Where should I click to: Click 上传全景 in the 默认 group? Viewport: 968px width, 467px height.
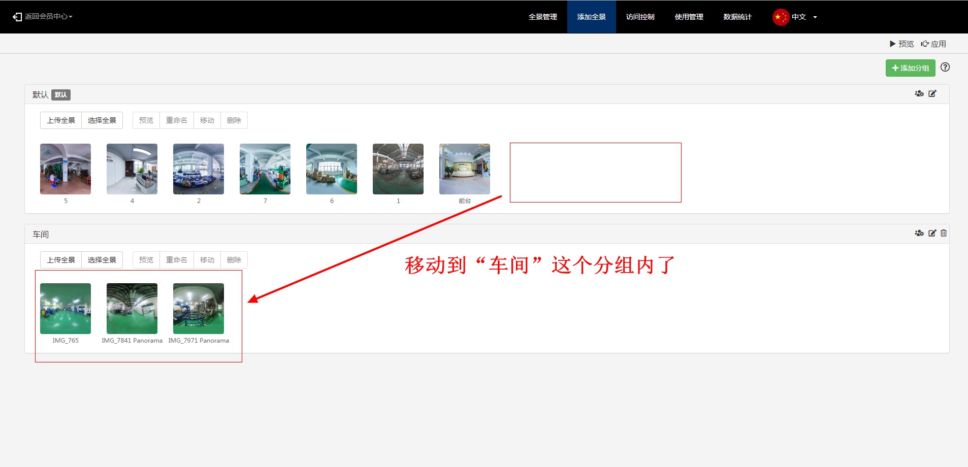(61, 121)
